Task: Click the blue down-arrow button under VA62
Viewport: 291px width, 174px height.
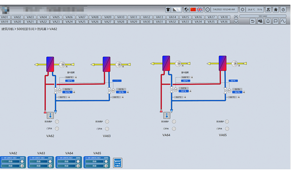Action: pyautogui.click(x=50, y=115)
